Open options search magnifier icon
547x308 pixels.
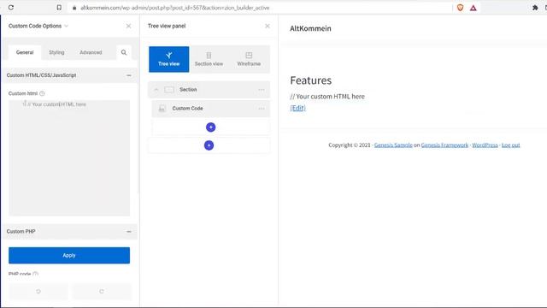tap(124, 52)
